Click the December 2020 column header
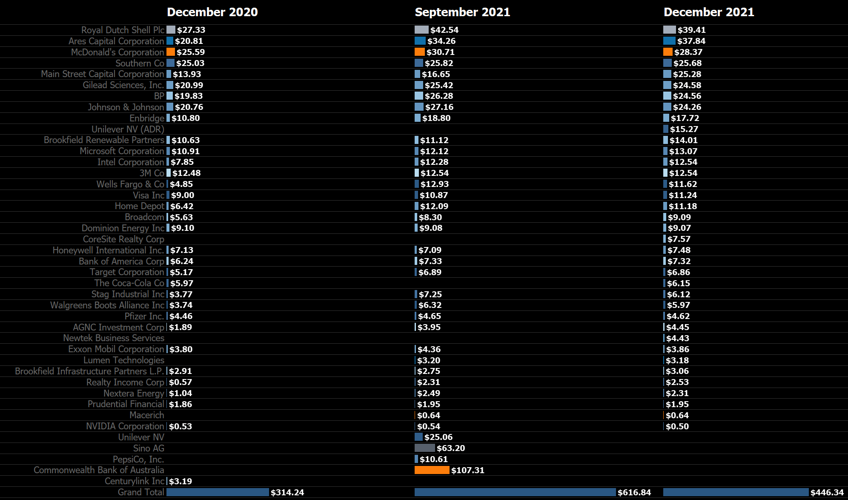 [x=212, y=12]
